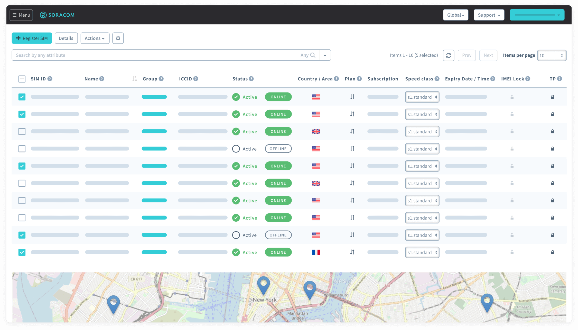The width and height of the screenshot is (578, 330).
Task: Click inside the search by any attribute field
Action: 154,55
